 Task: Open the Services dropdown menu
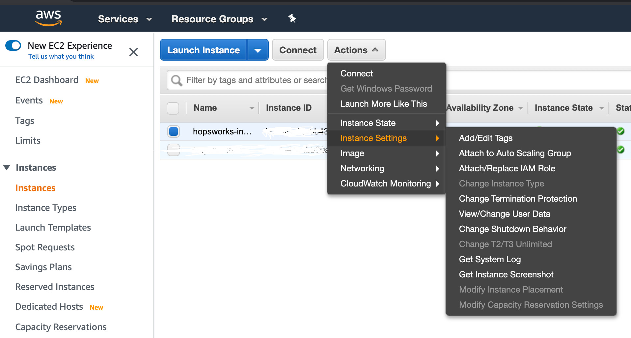coord(125,19)
